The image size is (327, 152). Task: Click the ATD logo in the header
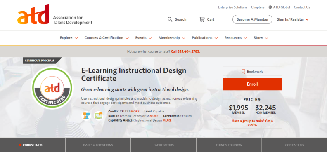33,14
